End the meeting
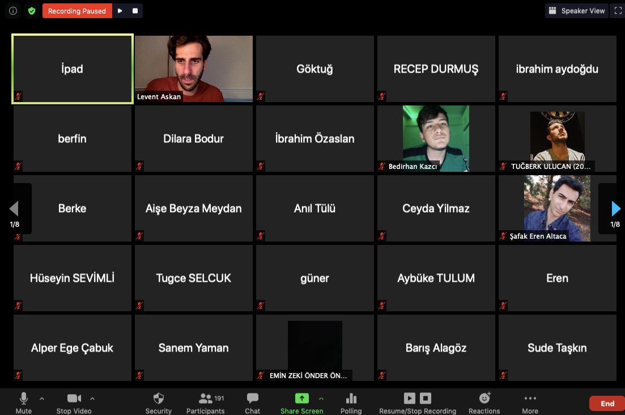Image resolution: width=625 pixels, height=415 pixels. coord(607,404)
